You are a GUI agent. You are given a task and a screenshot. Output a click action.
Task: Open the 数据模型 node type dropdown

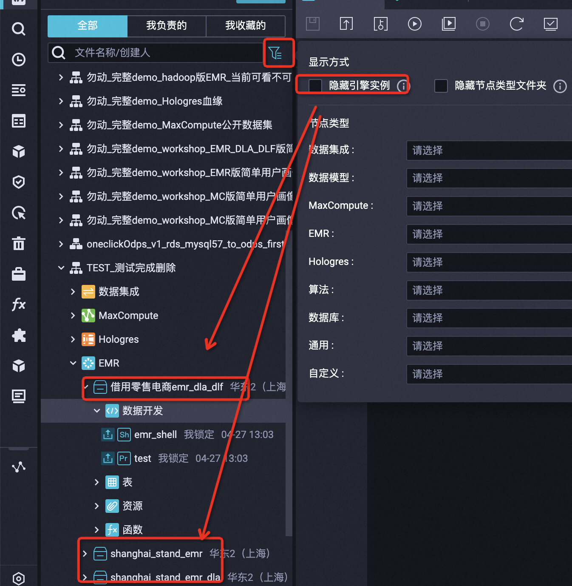click(x=489, y=178)
